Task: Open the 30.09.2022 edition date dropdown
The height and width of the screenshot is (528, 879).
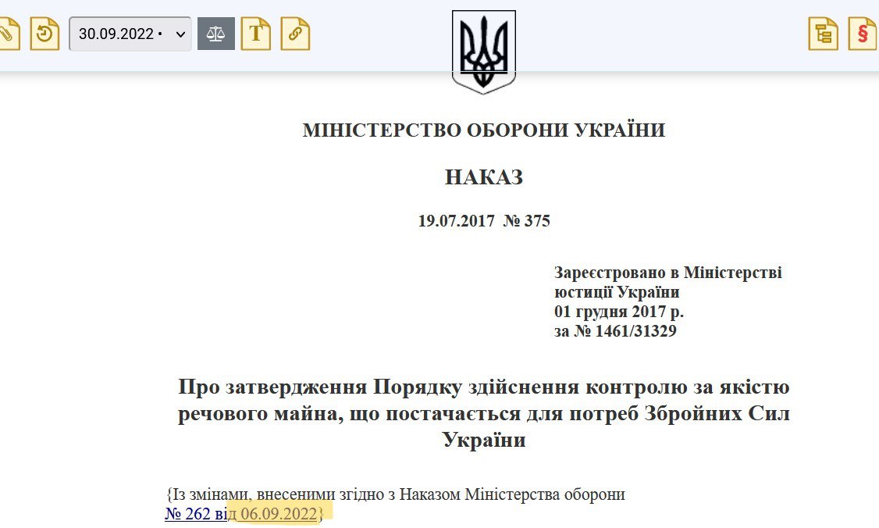Action: [130, 34]
